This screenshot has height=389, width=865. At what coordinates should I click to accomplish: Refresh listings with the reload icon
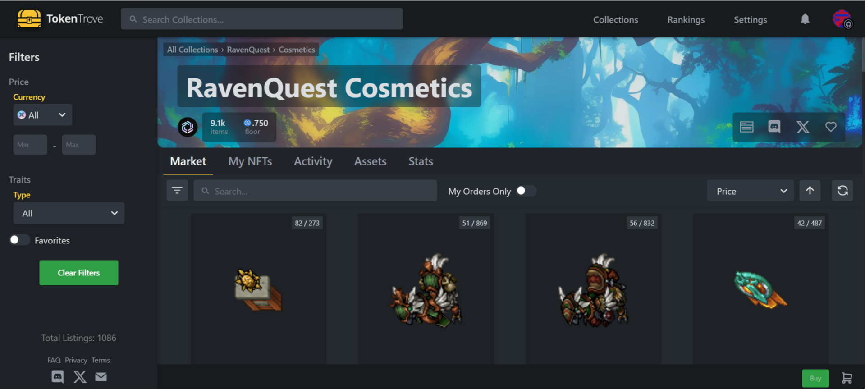pyautogui.click(x=842, y=191)
